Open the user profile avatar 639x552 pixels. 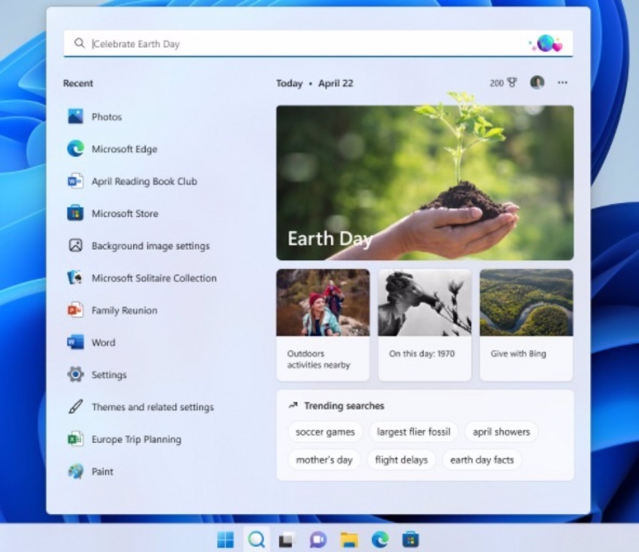[537, 83]
